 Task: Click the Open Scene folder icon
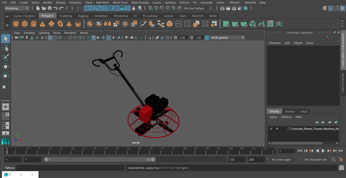[44, 8]
